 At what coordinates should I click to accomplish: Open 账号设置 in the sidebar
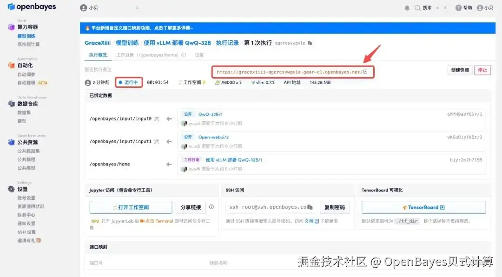pyautogui.click(x=26, y=198)
